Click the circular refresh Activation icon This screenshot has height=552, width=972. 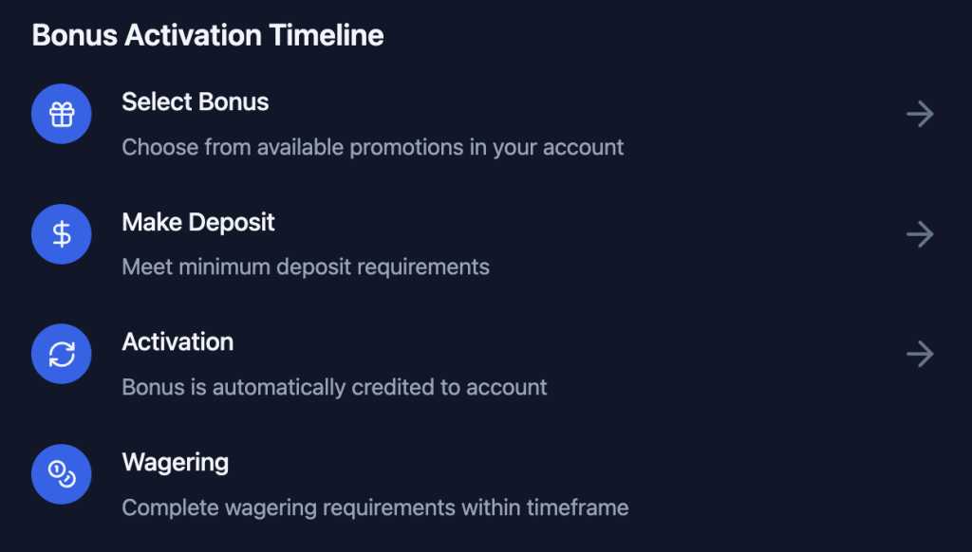pyautogui.click(x=62, y=354)
